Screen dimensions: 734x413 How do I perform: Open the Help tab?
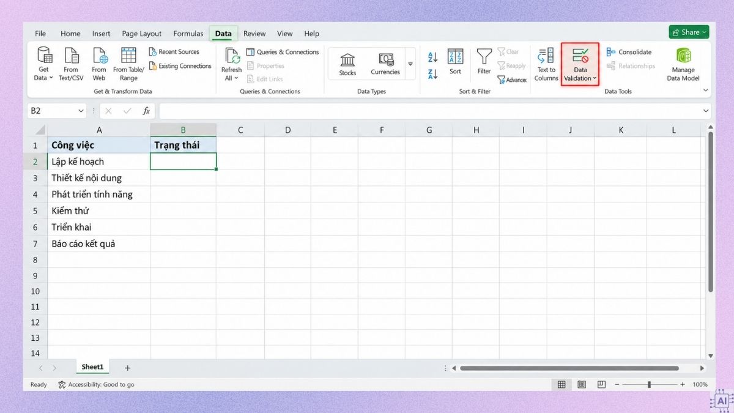pyautogui.click(x=311, y=34)
